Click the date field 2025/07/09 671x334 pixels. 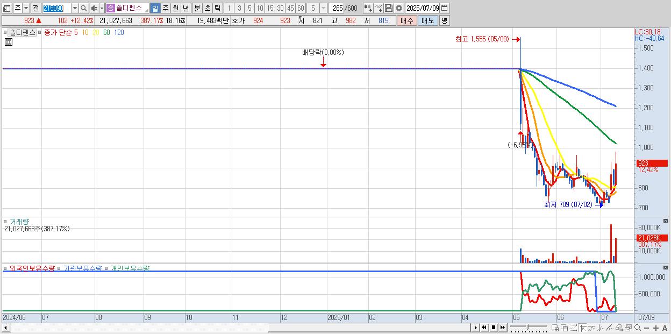tap(423, 8)
